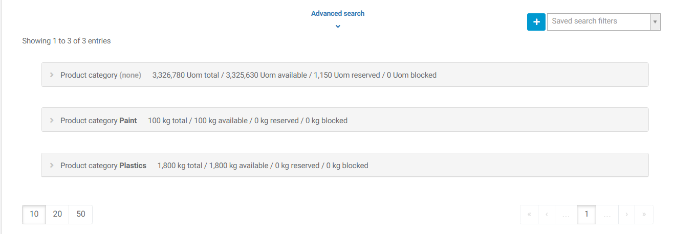Click the blue plus add-filter button

(x=536, y=22)
